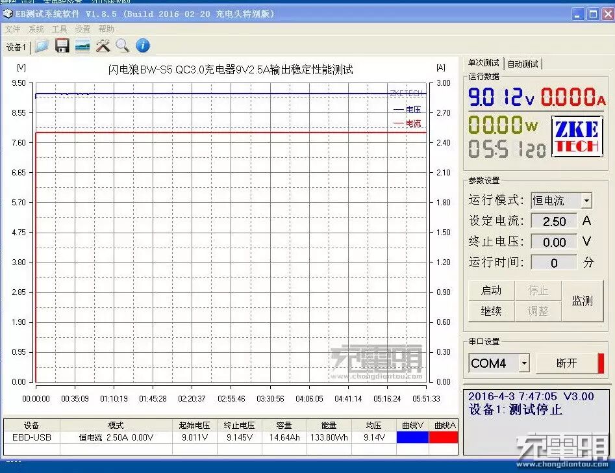Open settings with the hammer and wrench icon
Image resolution: width=615 pixels, height=473 pixels.
103,46
